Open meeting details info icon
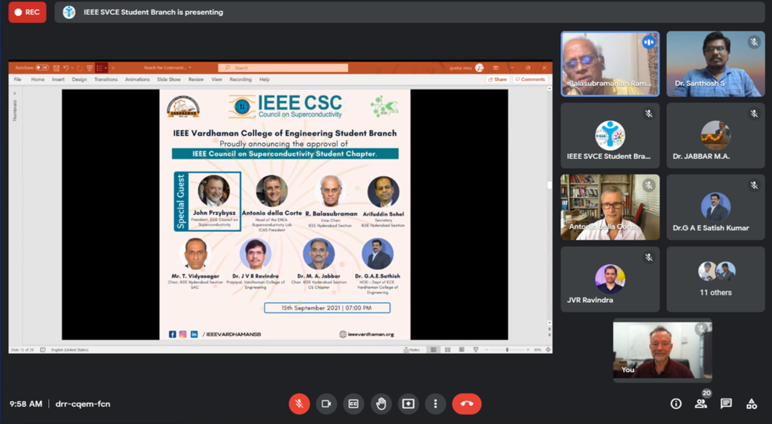 click(x=676, y=404)
